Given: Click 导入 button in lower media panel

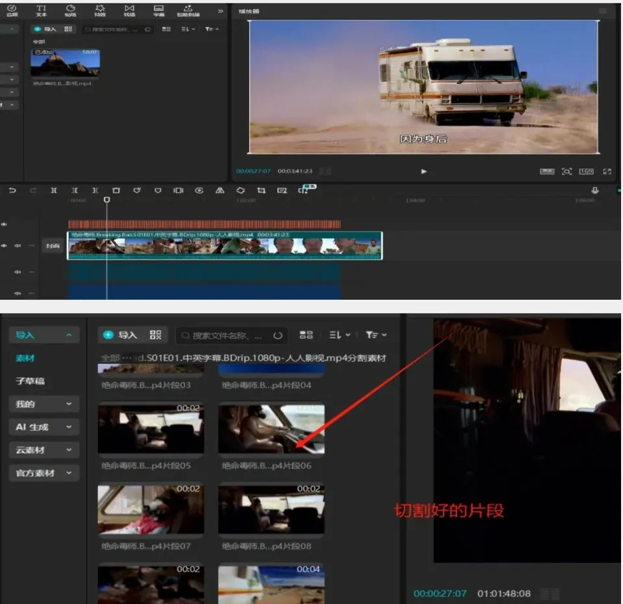Looking at the screenshot, I should coord(121,335).
